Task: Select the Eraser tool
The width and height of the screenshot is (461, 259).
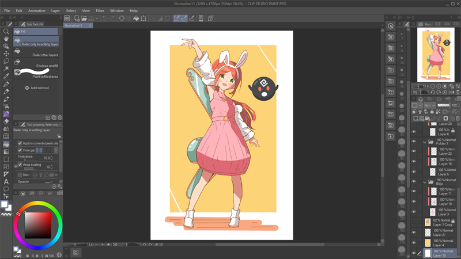Action: (6, 121)
